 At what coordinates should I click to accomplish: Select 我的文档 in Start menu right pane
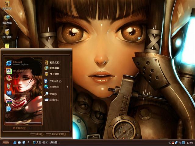click(54, 62)
